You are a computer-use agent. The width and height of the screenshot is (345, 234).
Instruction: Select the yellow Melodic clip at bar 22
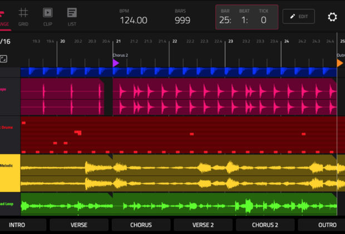(225, 173)
